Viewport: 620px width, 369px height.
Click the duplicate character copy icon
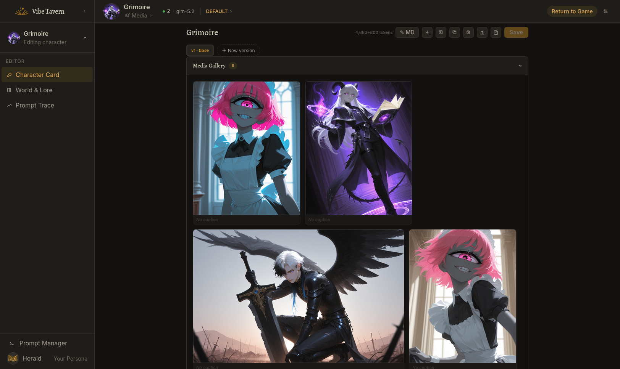point(455,32)
